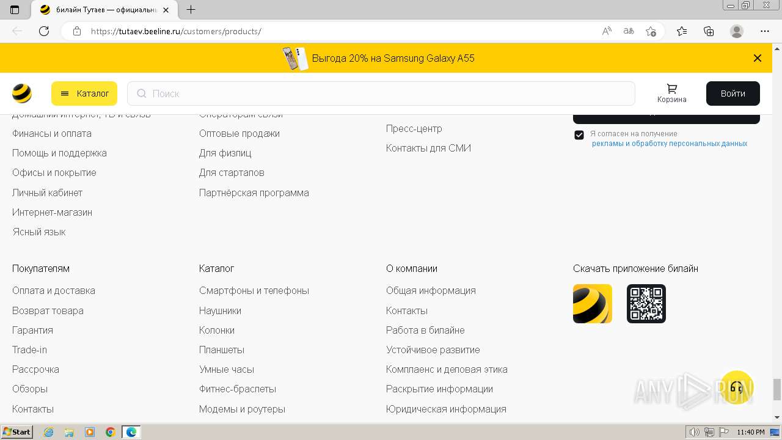Open Помощь и поддержка link

tap(59, 153)
